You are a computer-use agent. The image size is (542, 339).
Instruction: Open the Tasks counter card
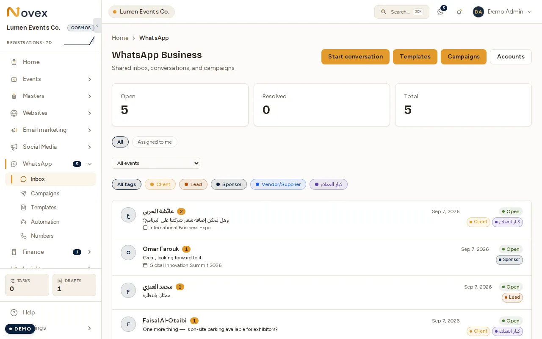[x=27, y=285]
